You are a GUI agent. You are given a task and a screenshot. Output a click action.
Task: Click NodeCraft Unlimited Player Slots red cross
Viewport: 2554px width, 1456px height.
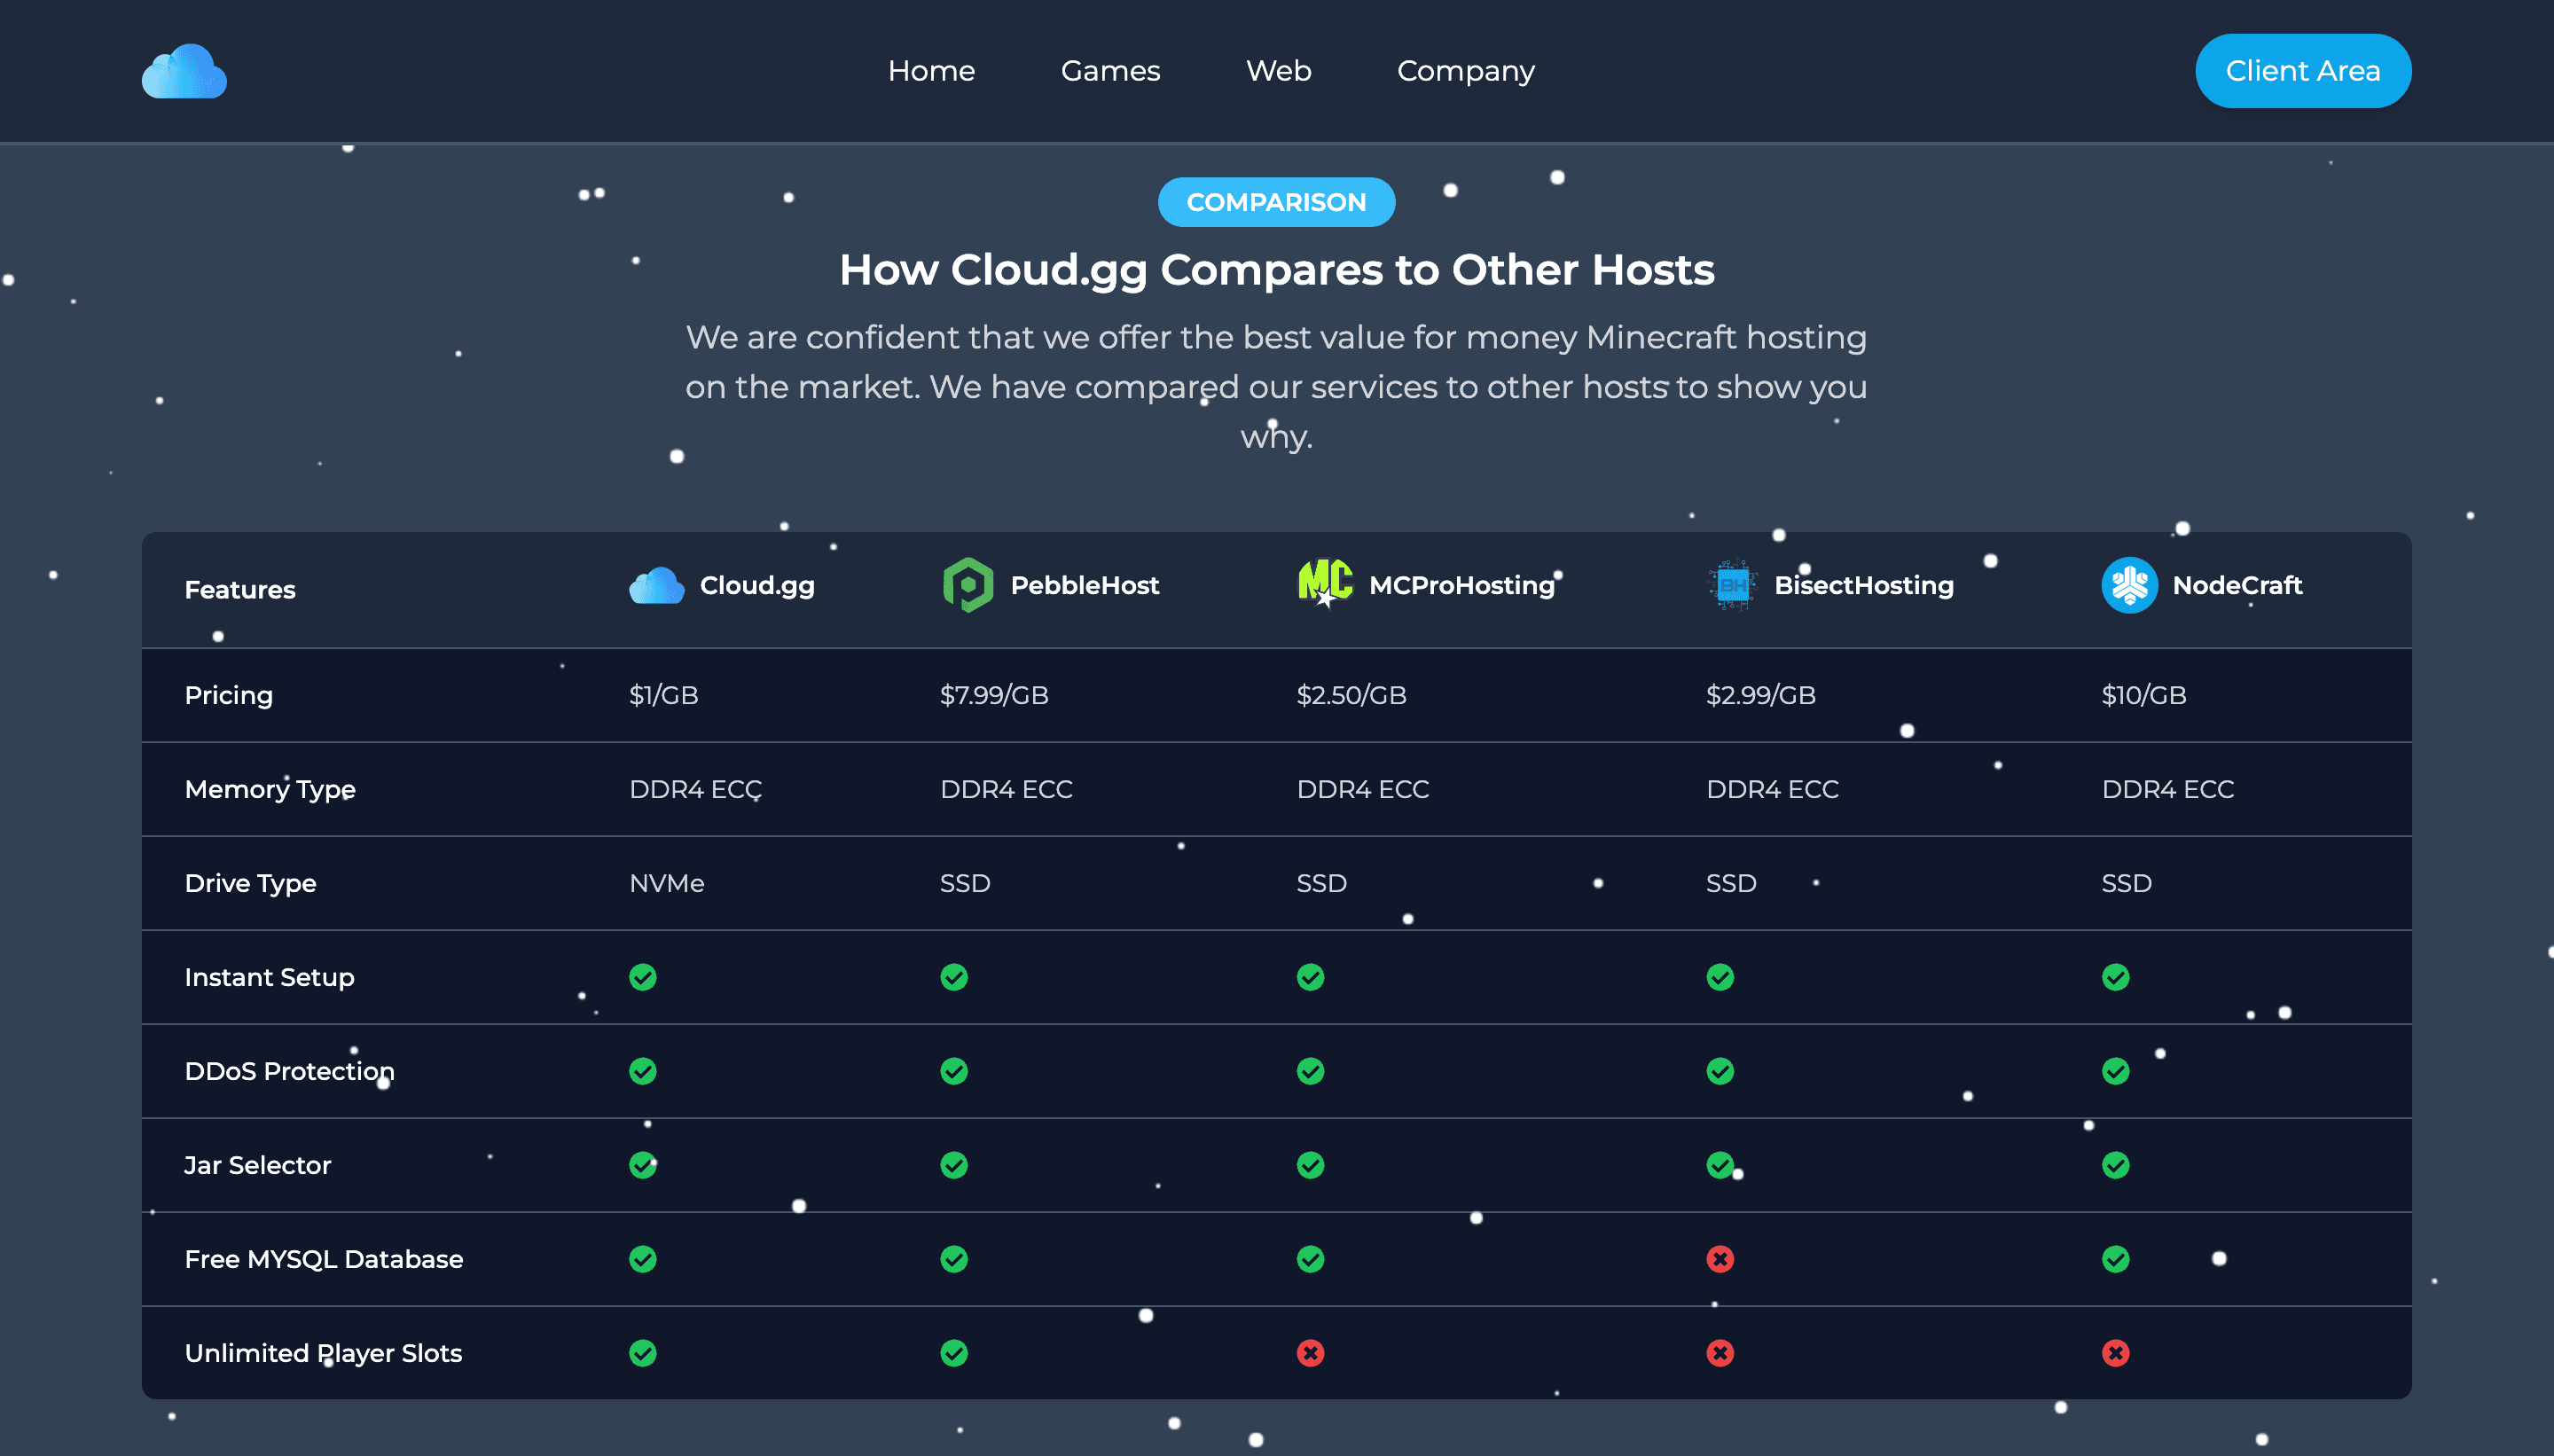2115,1353
